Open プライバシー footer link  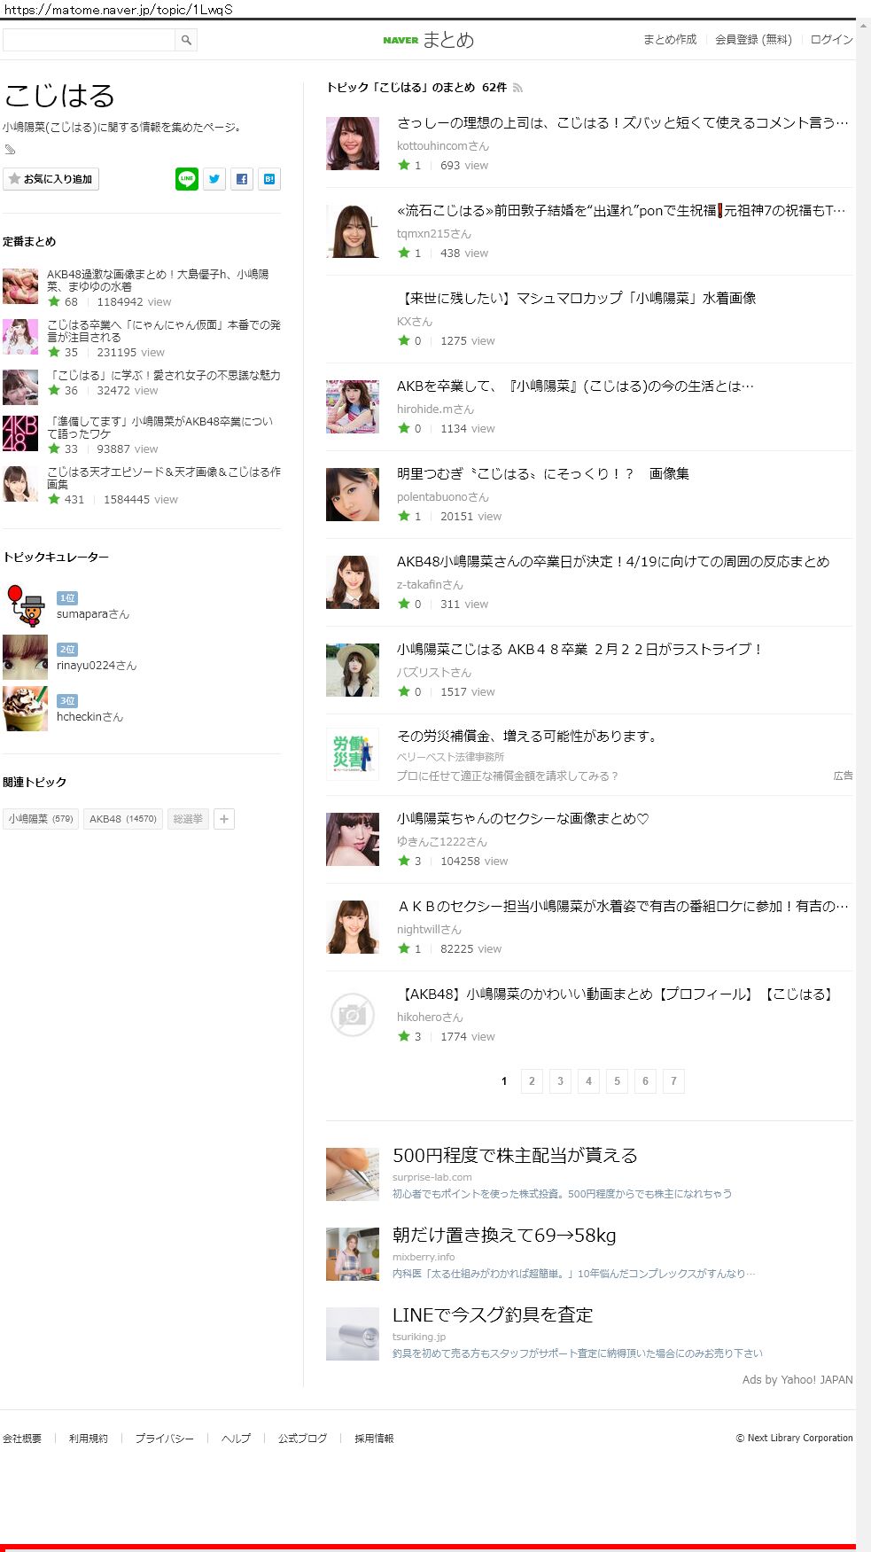tap(164, 1439)
